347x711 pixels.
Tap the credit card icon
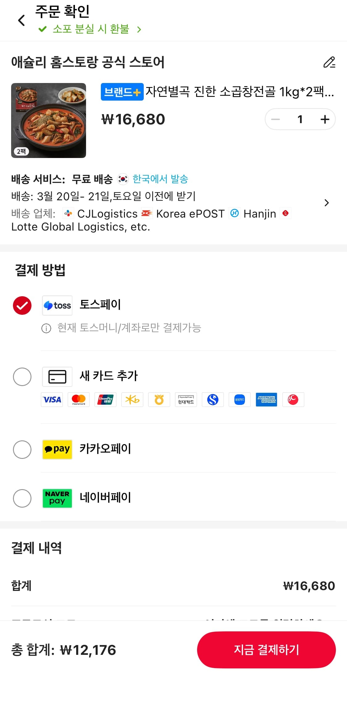coord(57,376)
